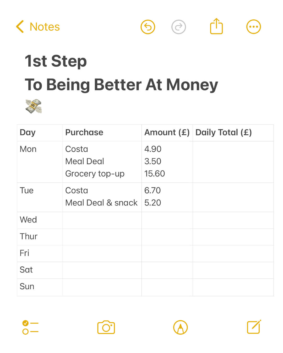The height and width of the screenshot is (353, 283).
Task: Tap the money with wings emoji
Action: coord(34,106)
